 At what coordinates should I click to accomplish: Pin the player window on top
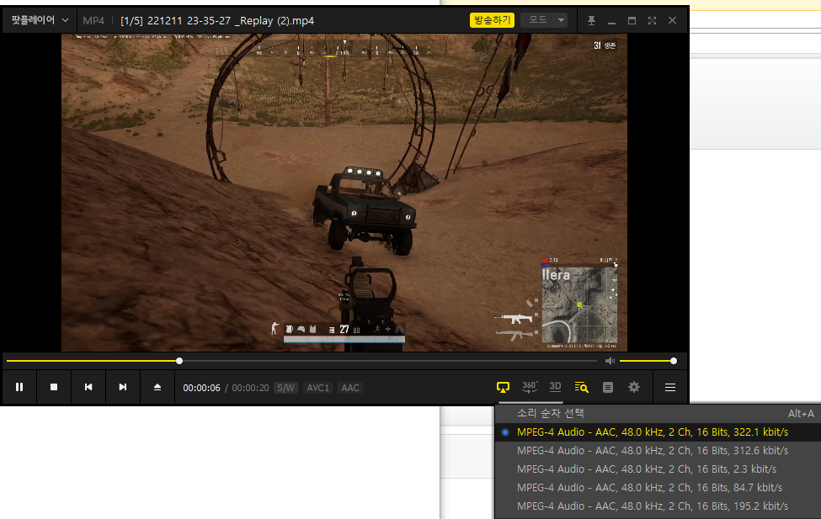591,20
